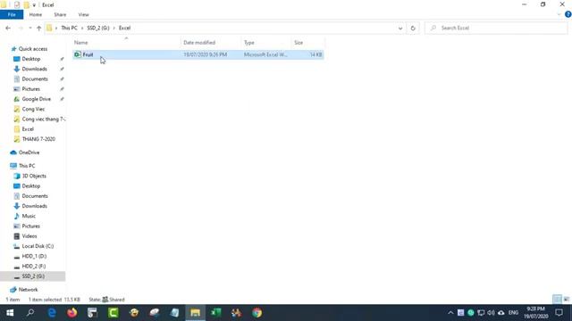Image resolution: width=572 pixels, height=321 pixels.
Task: Expand the address bar history dropdown
Action: click(400, 28)
